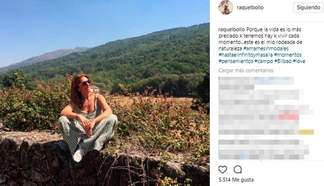Viewport: 324px width, 186px height.
Task: Click the woman sitting in the photo
Action: tap(88, 117)
